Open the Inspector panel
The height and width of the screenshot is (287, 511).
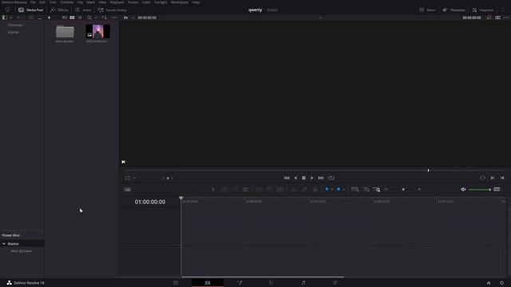point(483,10)
